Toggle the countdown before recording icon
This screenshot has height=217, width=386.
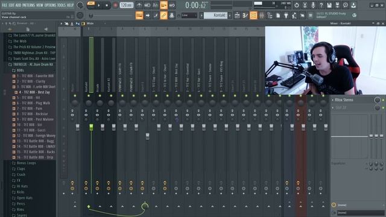pos(156,5)
